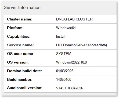The image size is (119, 98).
Task: Select the 'OS version:' label
Action: 18,62
